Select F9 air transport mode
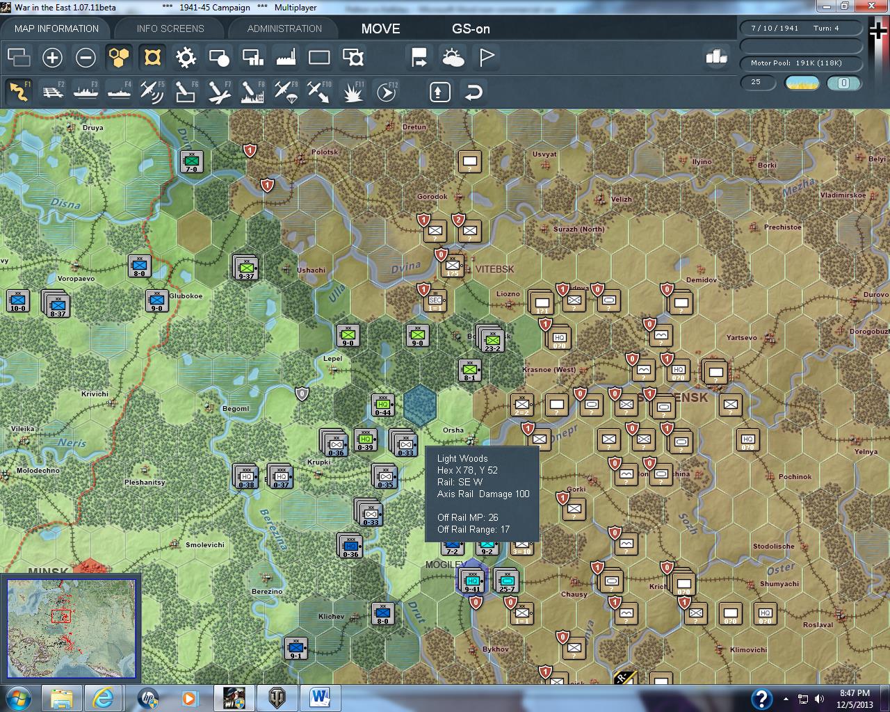This screenshot has height=712, width=890. pos(286,92)
